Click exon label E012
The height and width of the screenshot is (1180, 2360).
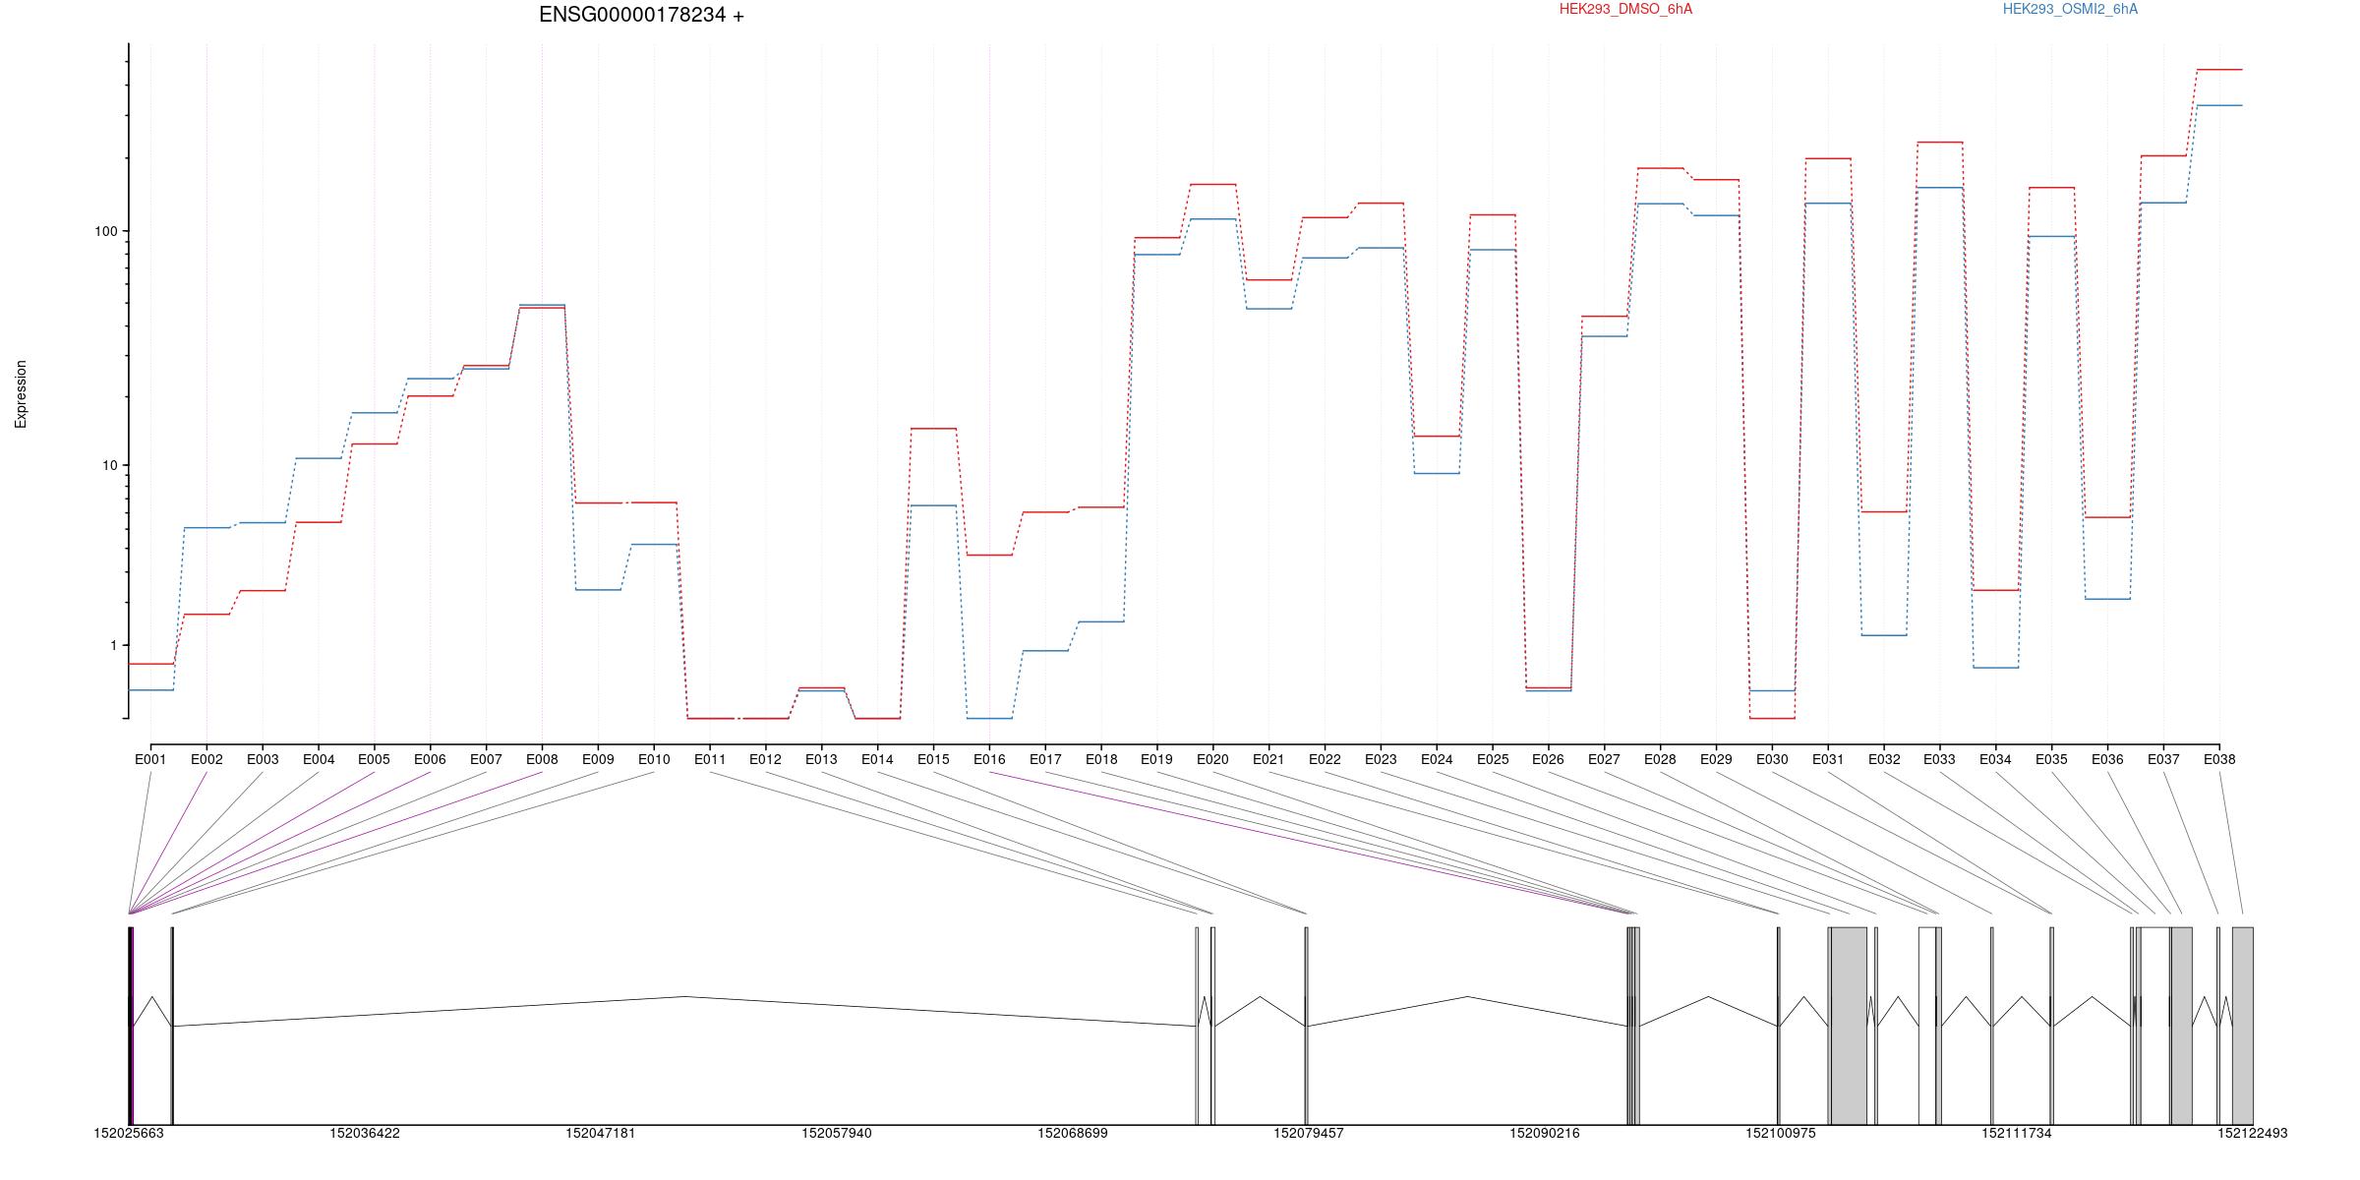(x=765, y=759)
